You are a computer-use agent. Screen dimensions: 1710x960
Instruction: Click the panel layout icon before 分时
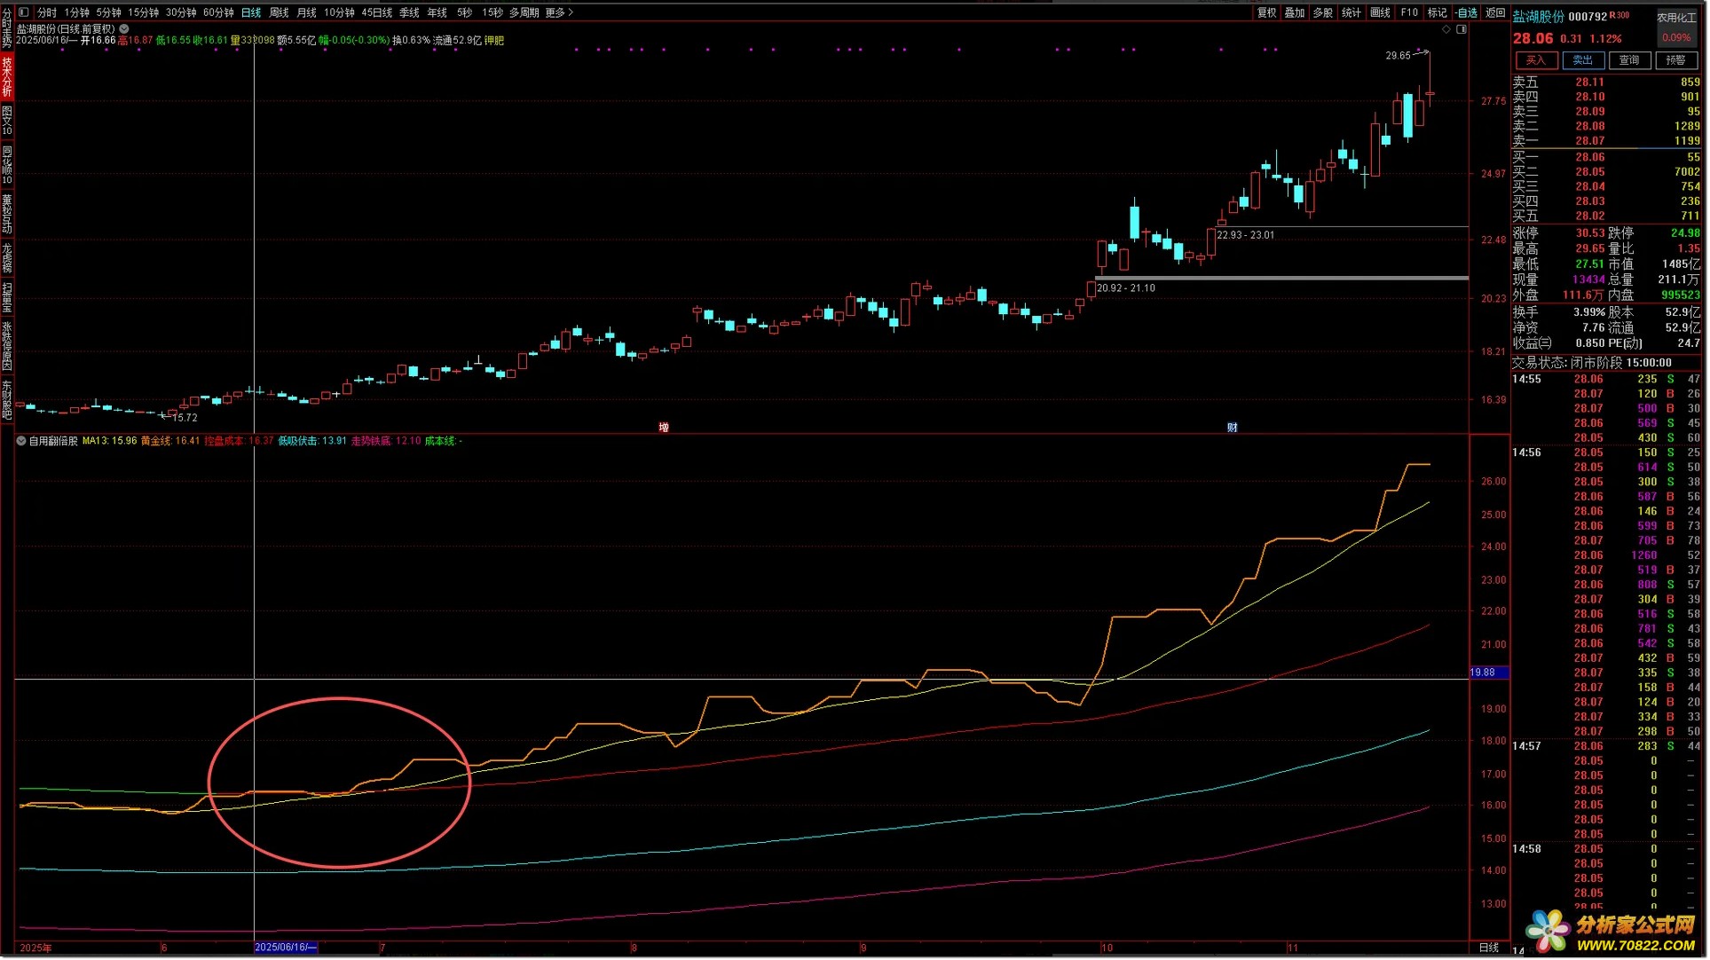(24, 12)
